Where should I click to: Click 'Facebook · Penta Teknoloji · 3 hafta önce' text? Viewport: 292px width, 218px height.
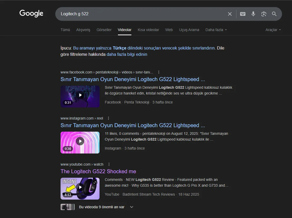tap(139, 102)
